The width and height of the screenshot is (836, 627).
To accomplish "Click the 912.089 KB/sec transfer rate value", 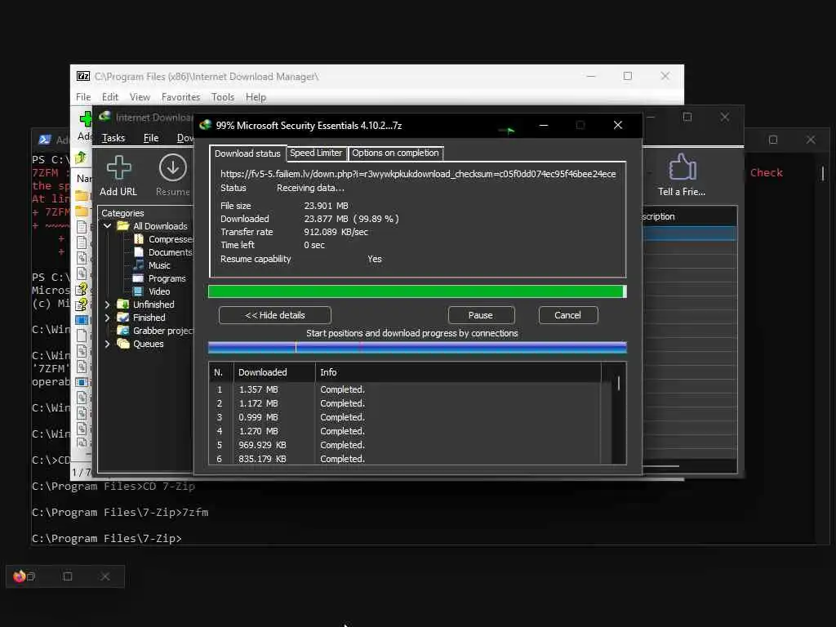I will tap(336, 232).
